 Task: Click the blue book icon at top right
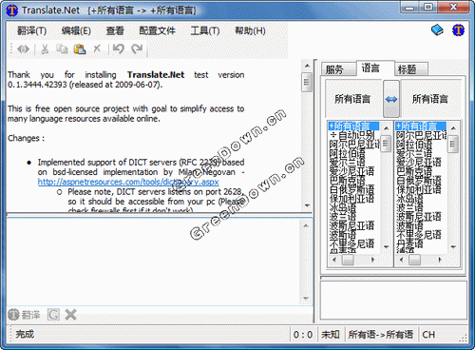438,30
